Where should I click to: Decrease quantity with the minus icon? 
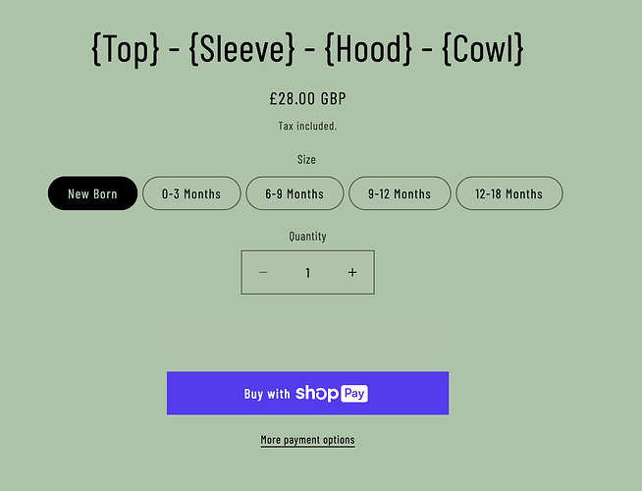pos(263,273)
